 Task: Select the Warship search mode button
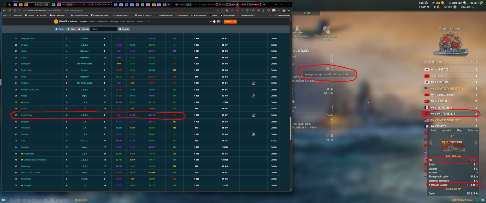pos(84,29)
